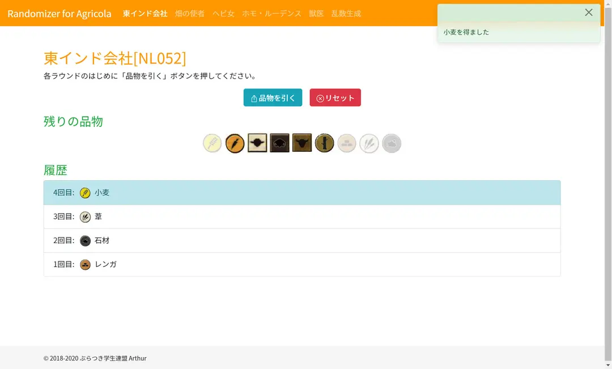Click the orange vegetable goods icon
612x369 pixels.
[235, 143]
